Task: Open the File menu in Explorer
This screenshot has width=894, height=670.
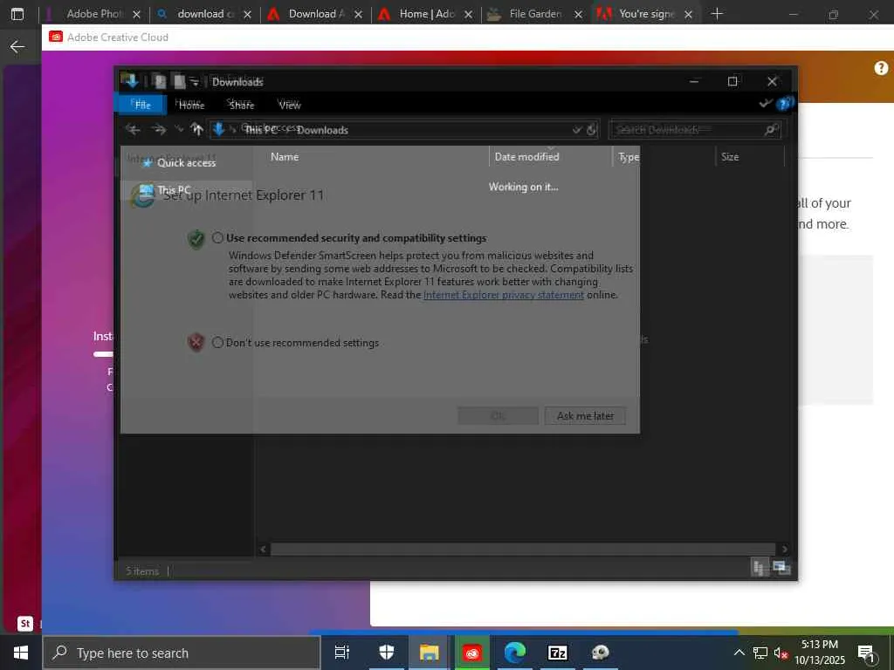Action: pos(142,105)
